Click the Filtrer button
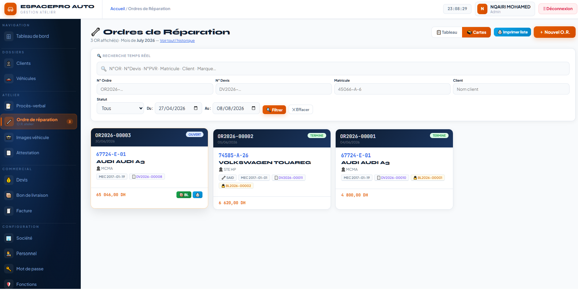 (x=274, y=110)
